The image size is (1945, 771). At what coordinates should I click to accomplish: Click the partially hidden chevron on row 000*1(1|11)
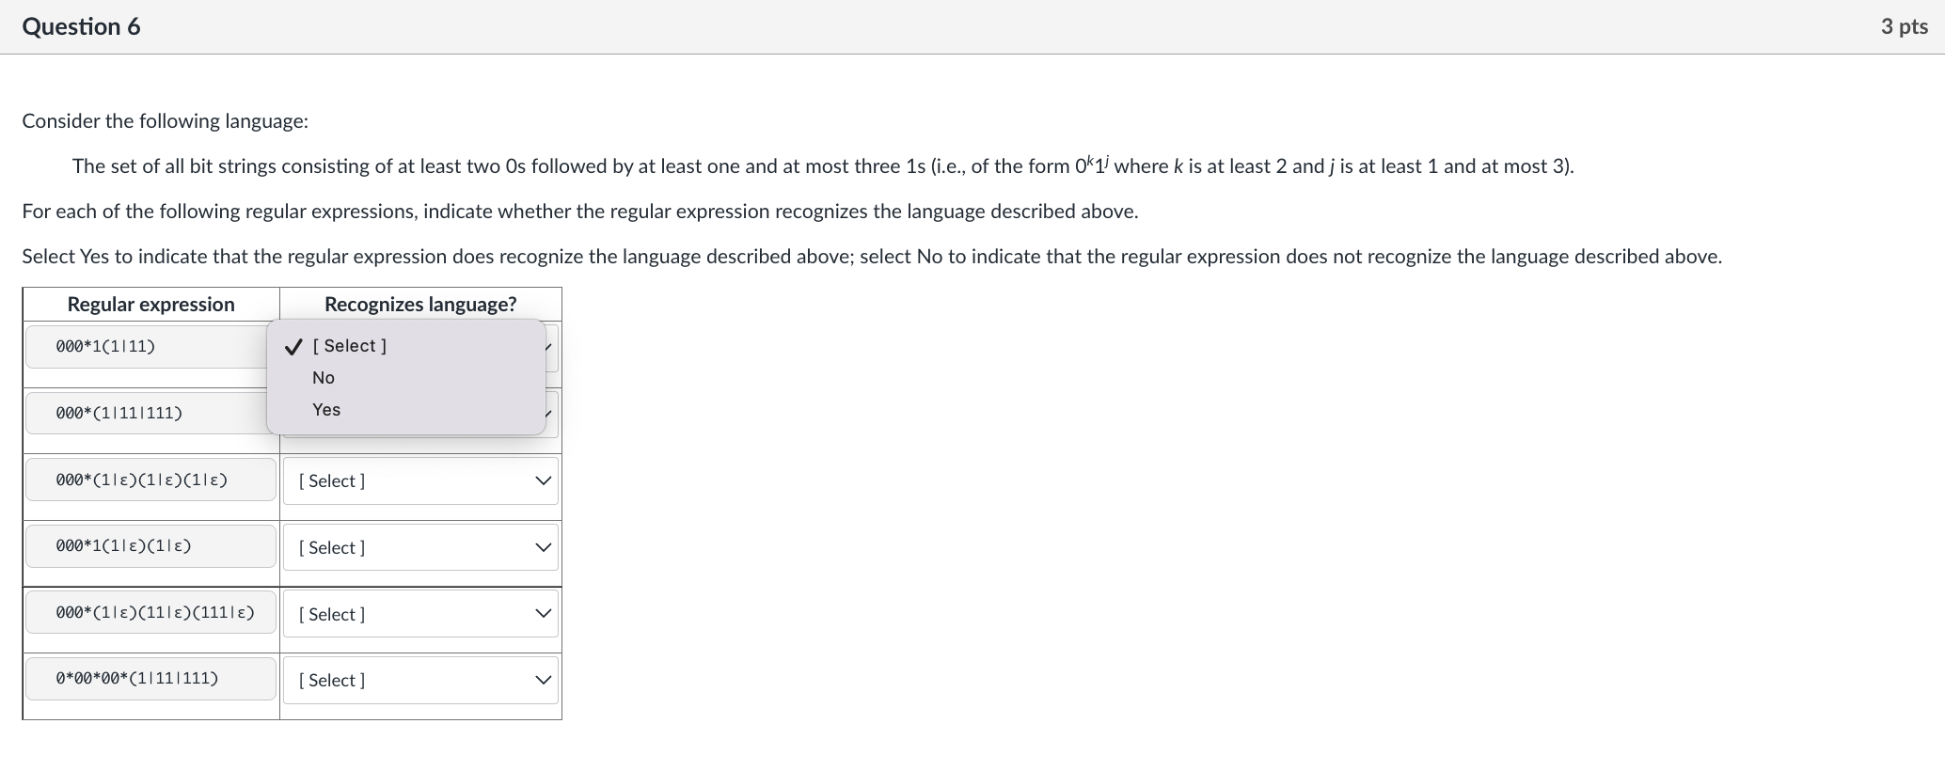click(550, 348)
